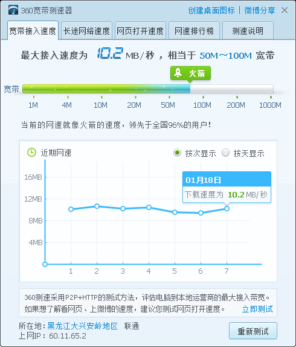This screenshot has height=347, width=296.
Task: Open the 网页打开速度 tab
Action: point(140,31)
